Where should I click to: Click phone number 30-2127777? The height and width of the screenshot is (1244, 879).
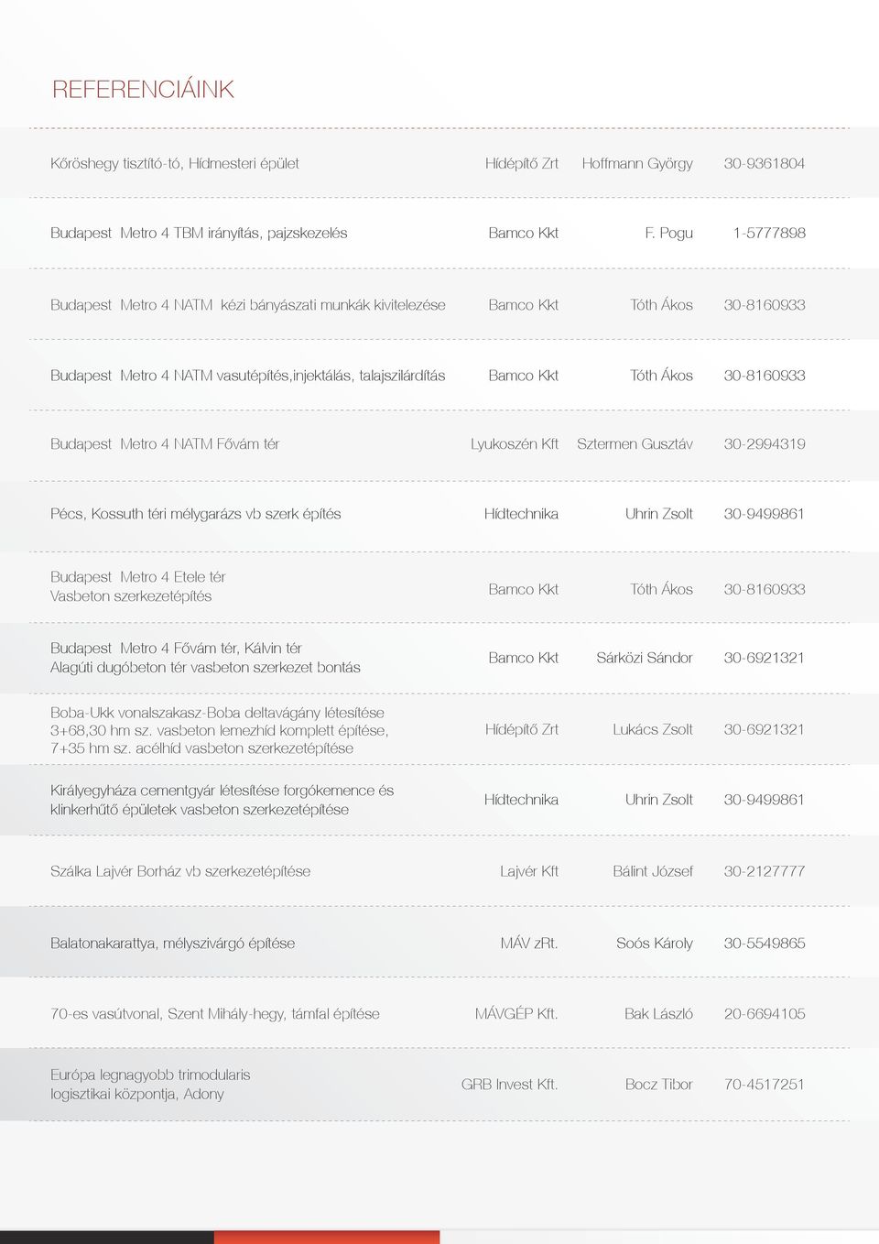click(765, 871)
